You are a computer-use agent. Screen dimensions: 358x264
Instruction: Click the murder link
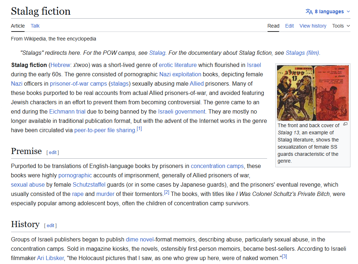click(105, 194)
